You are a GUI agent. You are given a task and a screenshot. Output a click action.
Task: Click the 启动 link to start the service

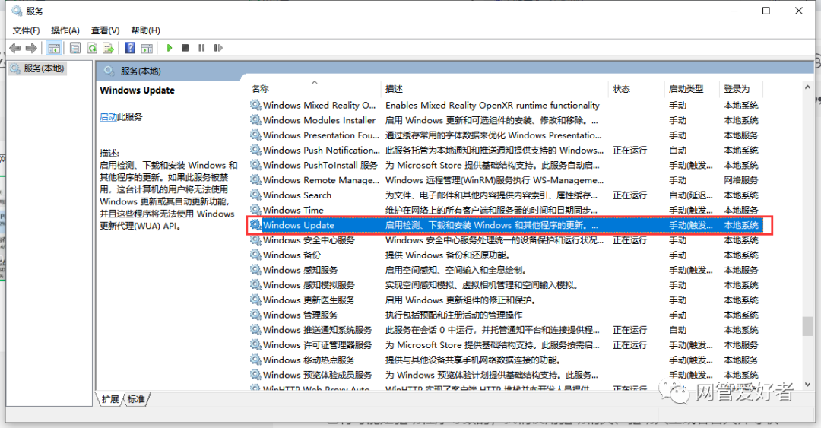pos(109,117)
